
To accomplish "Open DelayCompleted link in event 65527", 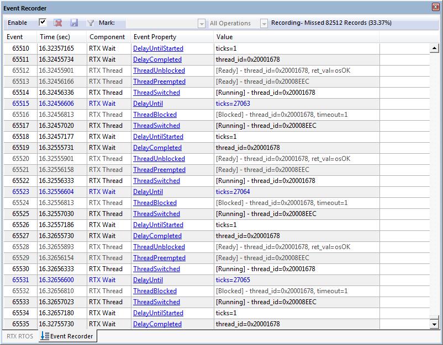I will click(157, 236).
